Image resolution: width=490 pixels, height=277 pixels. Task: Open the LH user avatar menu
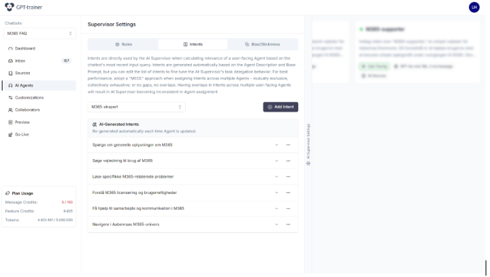coord(474,7)
